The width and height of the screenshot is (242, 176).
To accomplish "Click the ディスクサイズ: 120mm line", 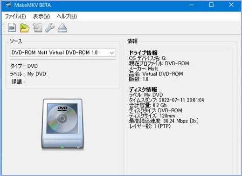I will coord(152,115).
